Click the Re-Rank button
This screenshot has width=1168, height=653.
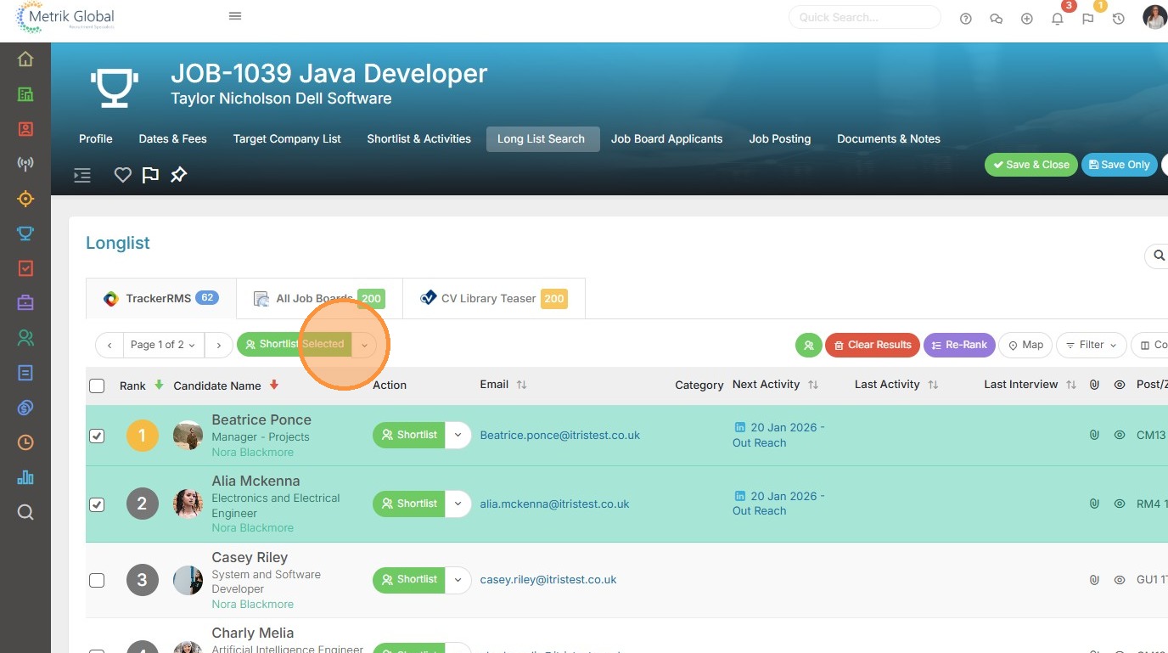[958, 345]
